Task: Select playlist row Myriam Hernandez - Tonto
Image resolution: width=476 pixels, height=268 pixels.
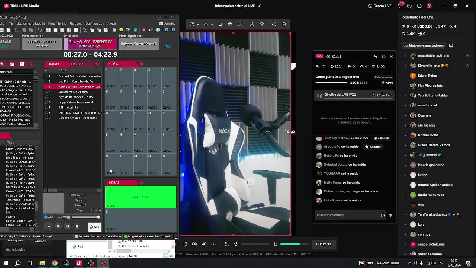Action: click(73, 97)
